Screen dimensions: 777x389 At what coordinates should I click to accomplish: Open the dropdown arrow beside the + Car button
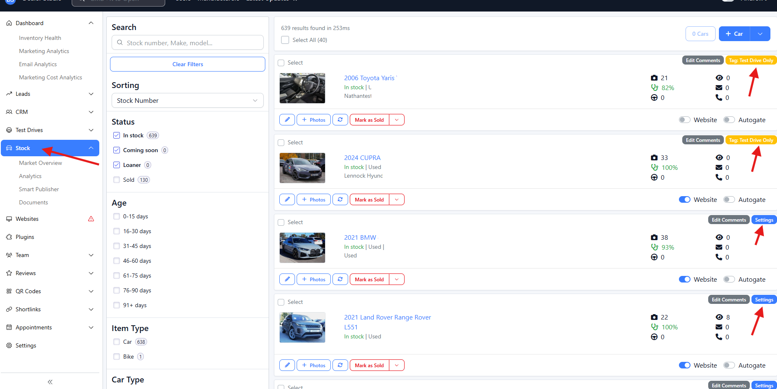pos(760,34)
